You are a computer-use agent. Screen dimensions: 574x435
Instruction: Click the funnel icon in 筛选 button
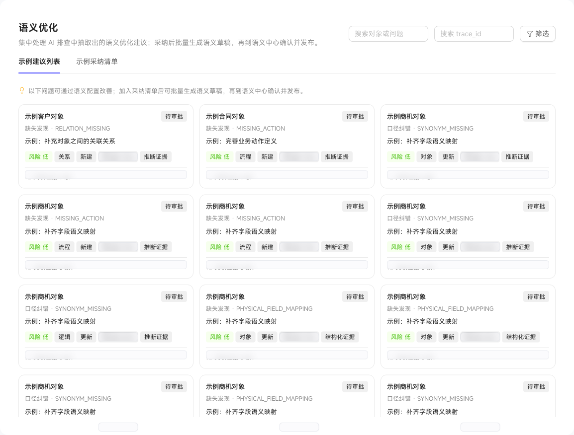[529, 34]
